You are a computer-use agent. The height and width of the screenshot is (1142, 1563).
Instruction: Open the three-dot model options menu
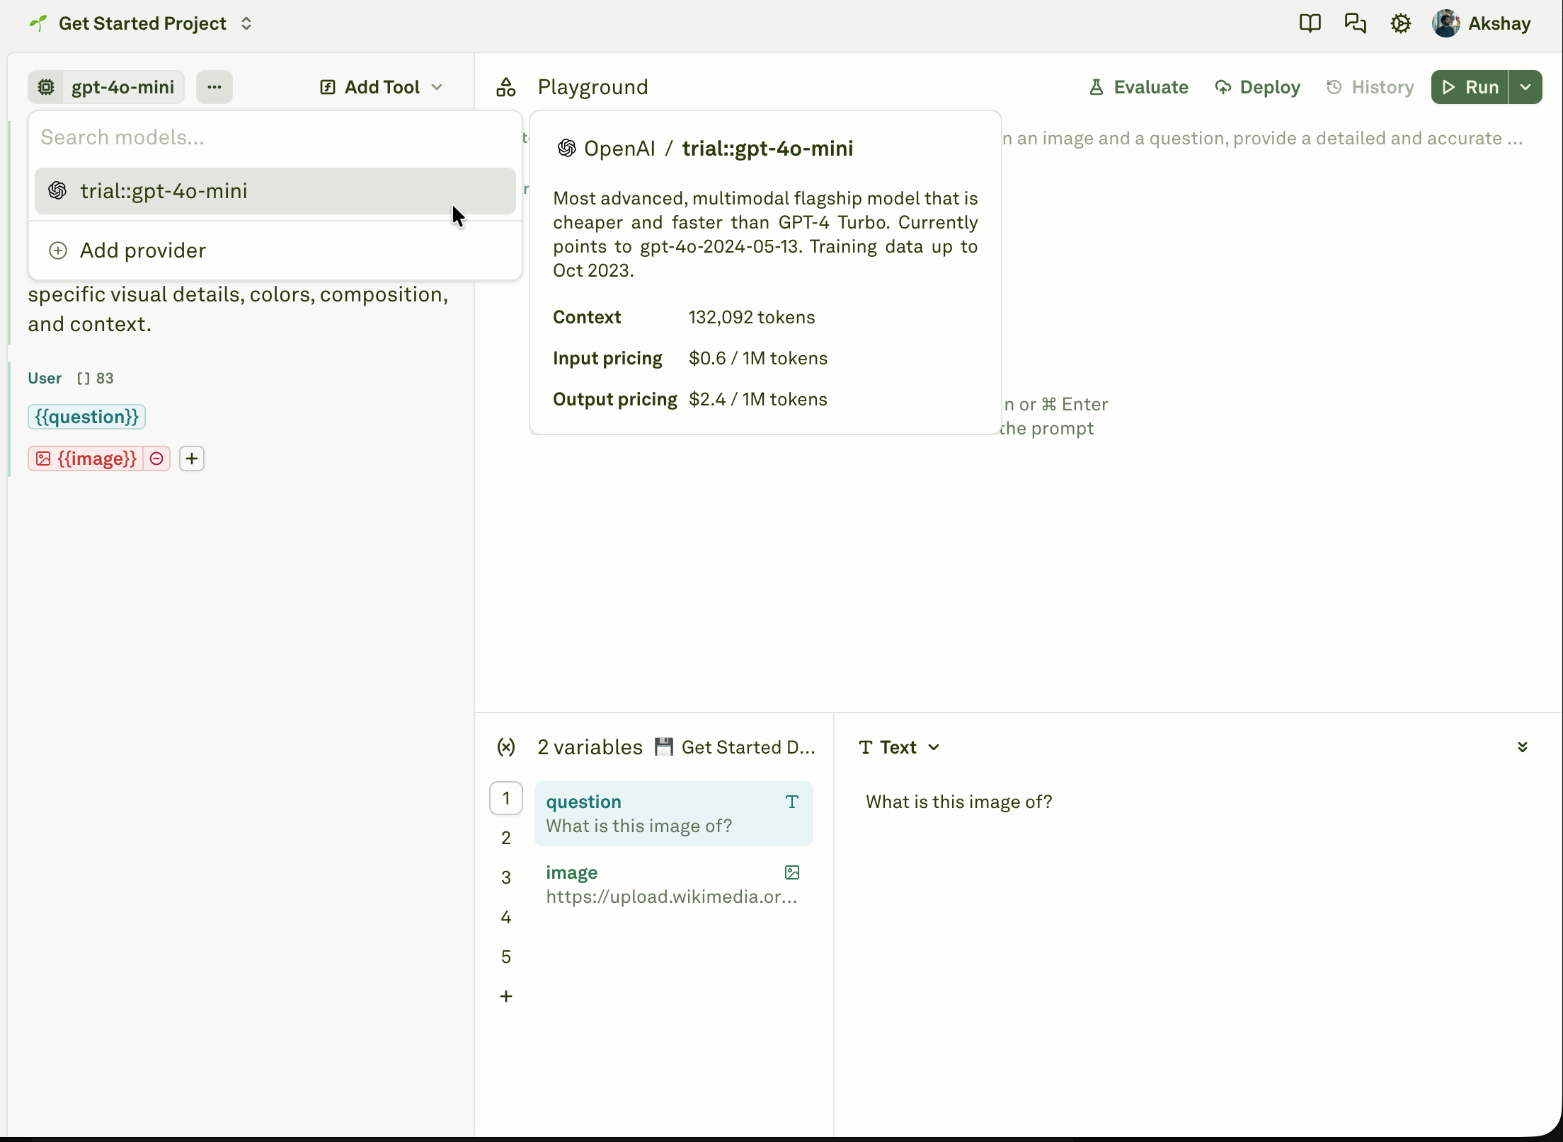pyautogui.click(x=214, y=87)
